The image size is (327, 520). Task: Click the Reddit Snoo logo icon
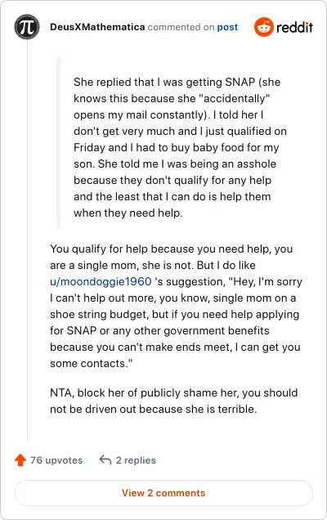[264, 27]
